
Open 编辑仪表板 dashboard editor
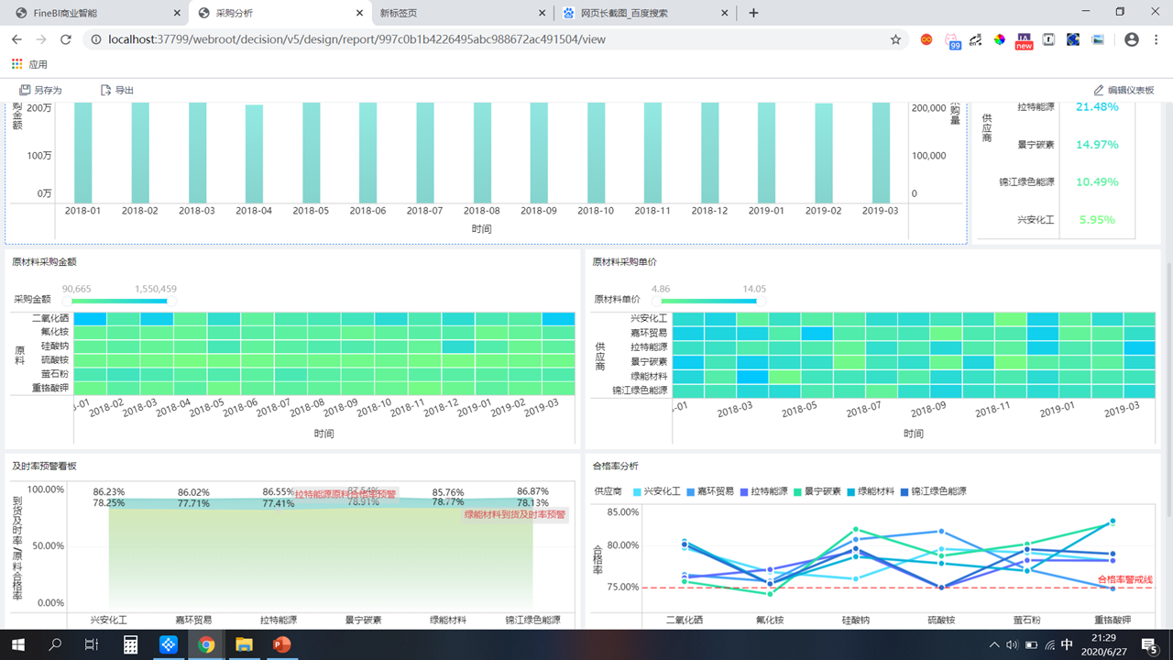(1124, 90)
